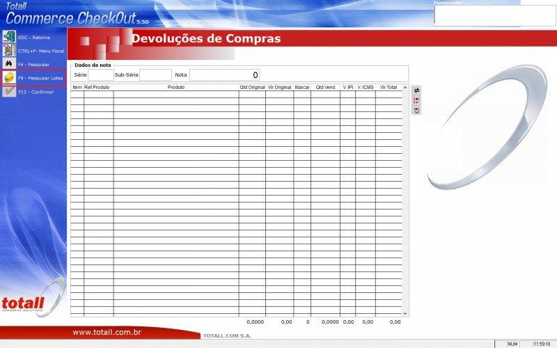This screenshot has height=348, width=557.
Task: Click the ESC Retorna exit door icon
Action: (x=9, y=36)
